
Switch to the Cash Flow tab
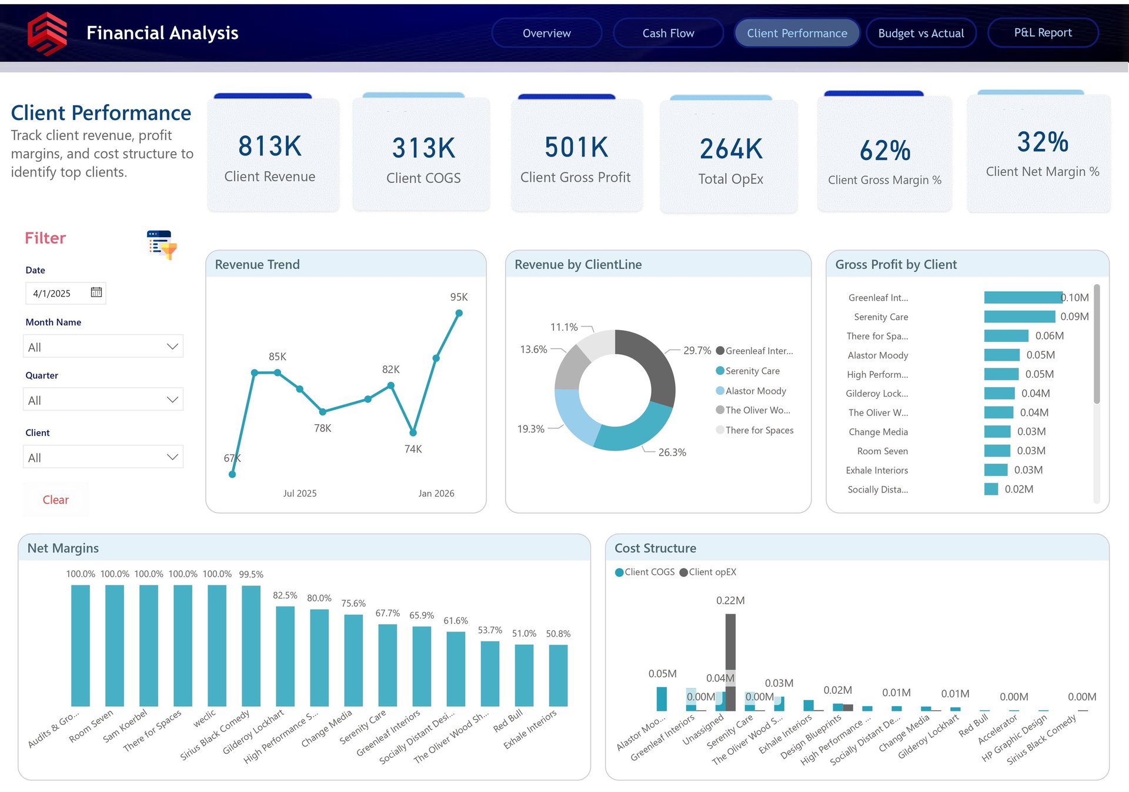(668, 34)
